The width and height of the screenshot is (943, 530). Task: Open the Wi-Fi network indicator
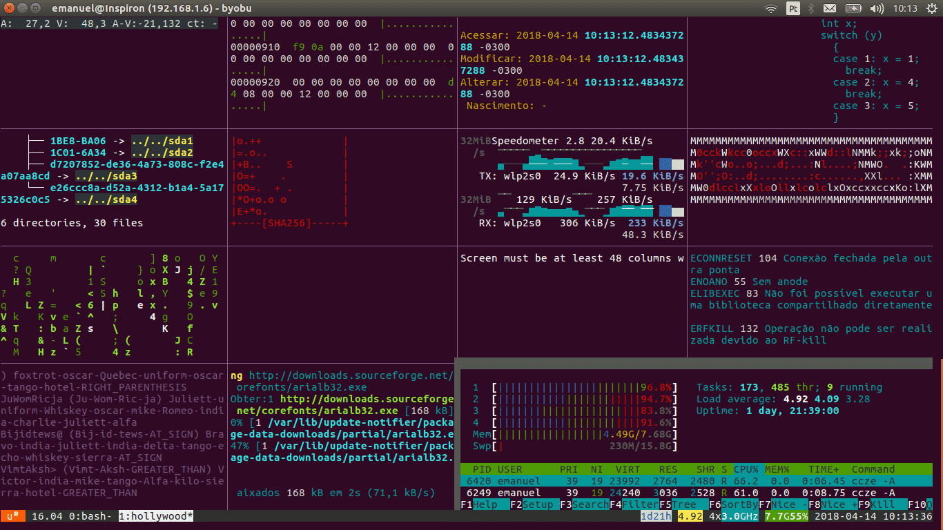tap(771, 8)
